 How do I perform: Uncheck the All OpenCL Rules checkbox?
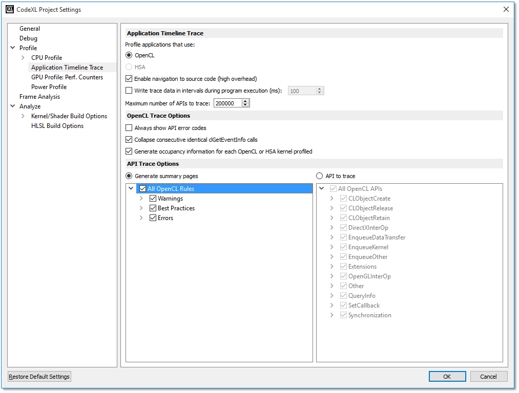tap(142, 189)
